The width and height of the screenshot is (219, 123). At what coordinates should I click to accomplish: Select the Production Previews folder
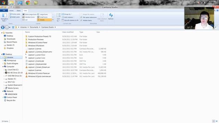point(36,40)
